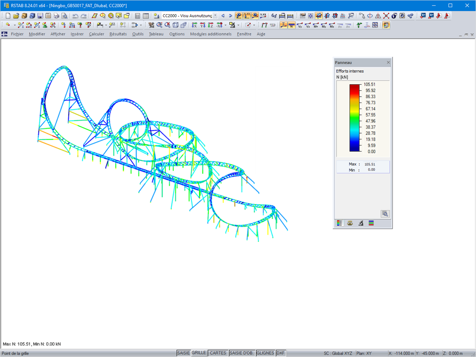
Task: Click the delete red X icon
Action: [386, 16]
